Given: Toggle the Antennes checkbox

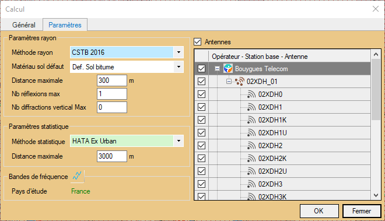Looking at the screenshot, I should [198, 42].
